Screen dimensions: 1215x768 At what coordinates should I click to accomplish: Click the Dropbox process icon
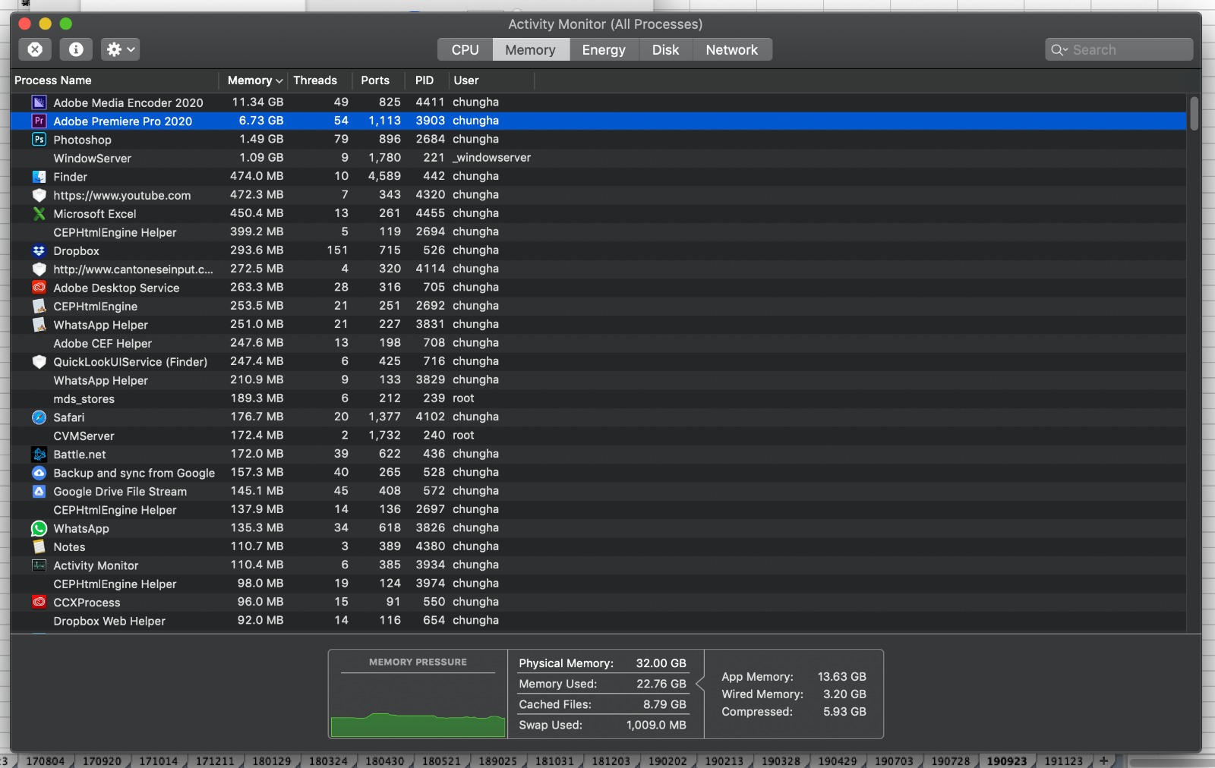point(39,250)
